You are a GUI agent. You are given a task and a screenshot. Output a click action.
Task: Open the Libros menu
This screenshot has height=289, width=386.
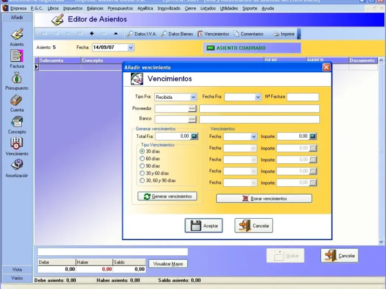pyautogui.click(x=53, y=8)
